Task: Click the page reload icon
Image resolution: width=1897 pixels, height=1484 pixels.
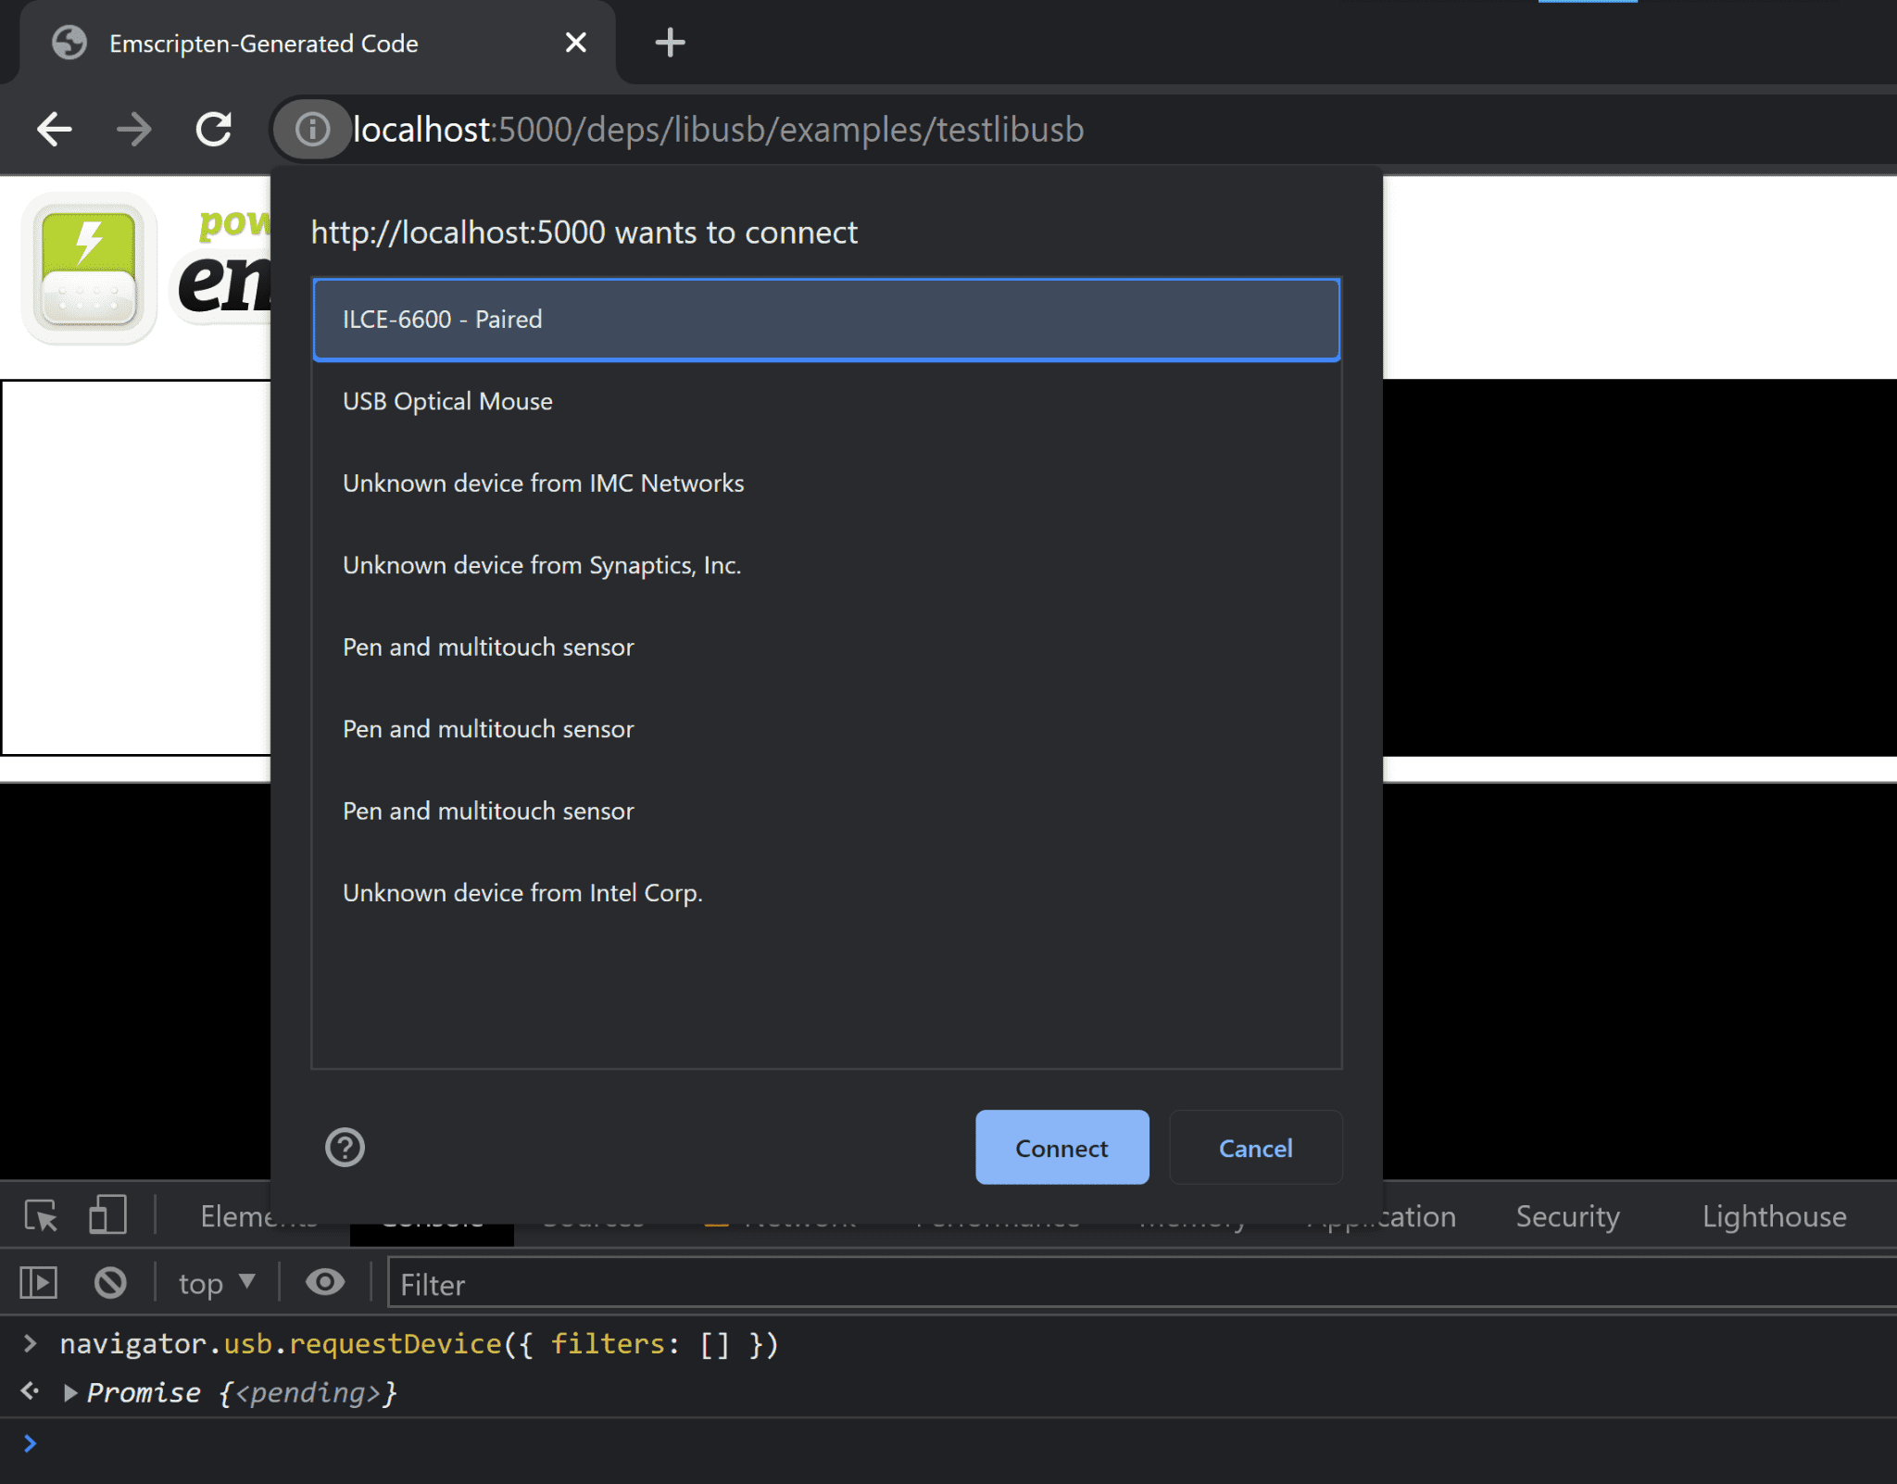Action: (216, 130)
